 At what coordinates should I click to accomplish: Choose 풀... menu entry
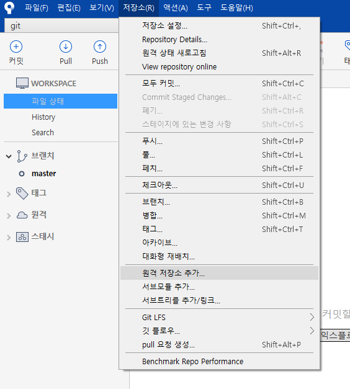(x=220, y=155)
